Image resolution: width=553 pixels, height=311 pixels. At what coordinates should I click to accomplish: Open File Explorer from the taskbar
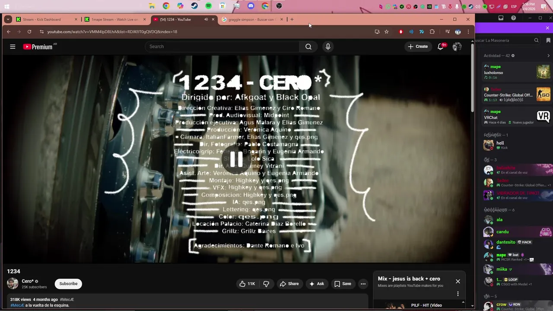click(152, 6)
